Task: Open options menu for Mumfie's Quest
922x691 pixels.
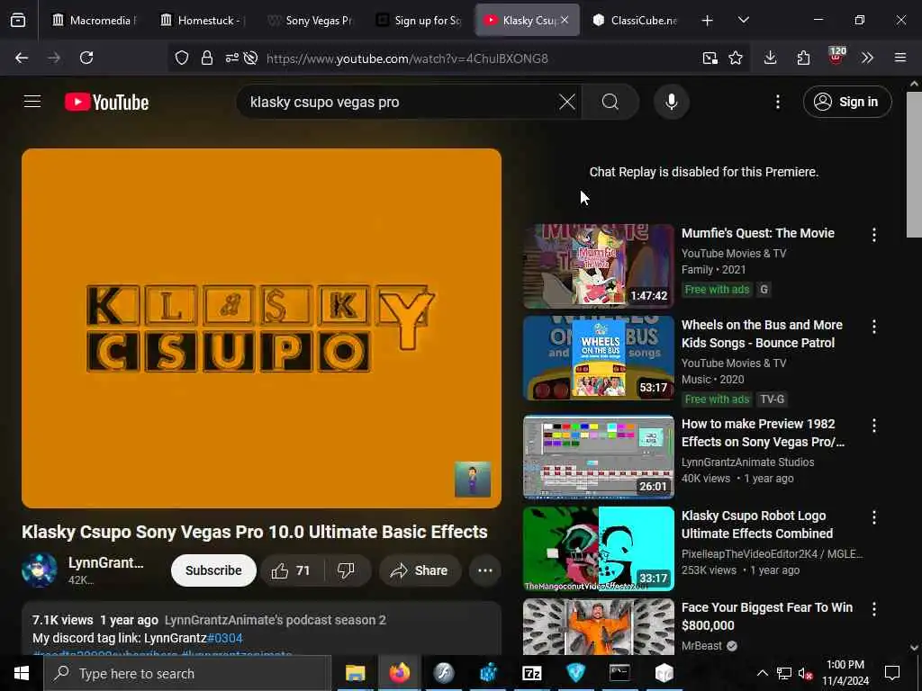Action: (x=874, y=235)
